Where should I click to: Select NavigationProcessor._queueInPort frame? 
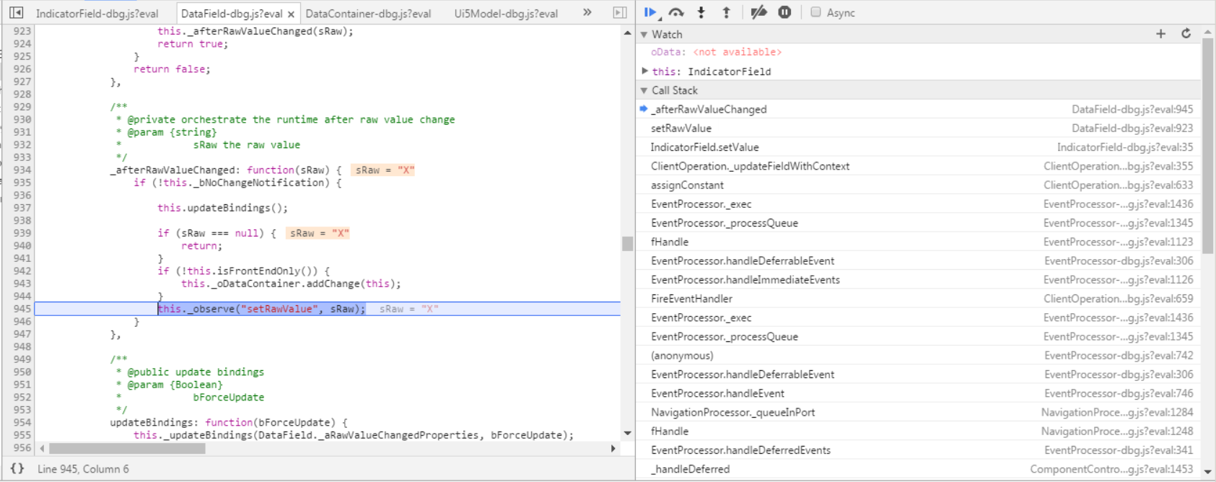click(918, 412)
